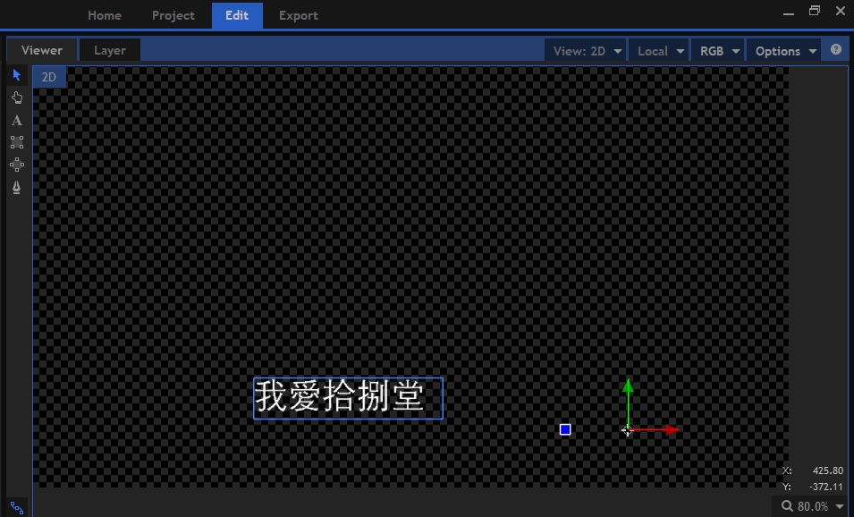The height and width of the screenshot is (517, 854).
Task: Open the View: 2D dropdown
Action: 587,51
